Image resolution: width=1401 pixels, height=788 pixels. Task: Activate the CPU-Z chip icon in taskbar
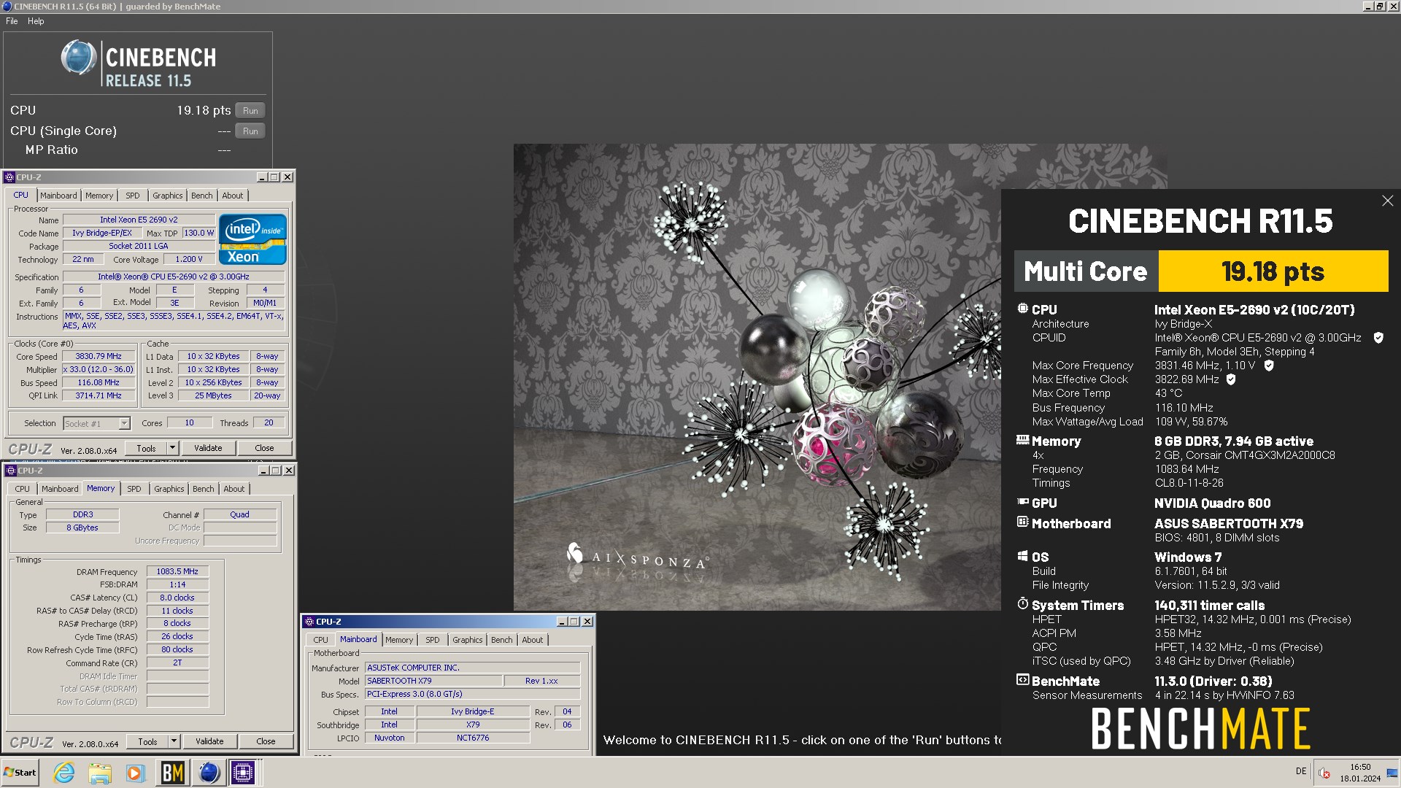[243, 773]
